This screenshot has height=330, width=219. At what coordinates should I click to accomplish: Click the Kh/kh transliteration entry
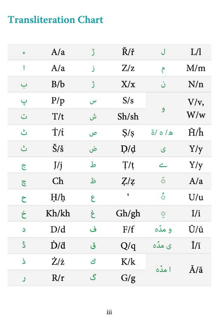(58, 213)
